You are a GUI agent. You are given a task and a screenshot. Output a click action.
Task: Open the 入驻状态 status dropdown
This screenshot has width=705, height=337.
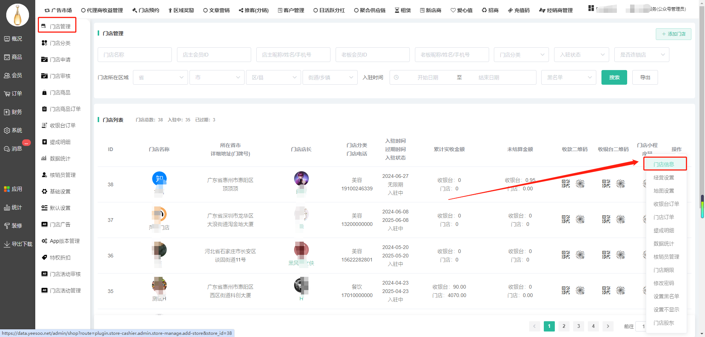coord(582,55)
